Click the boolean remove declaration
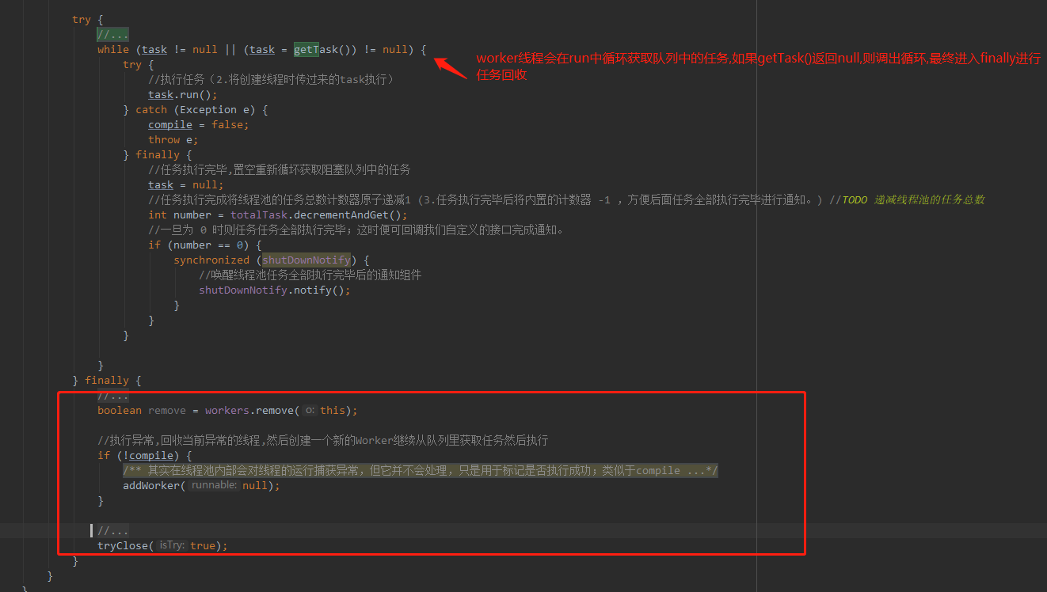1047x592 pixels. [142, 410]
